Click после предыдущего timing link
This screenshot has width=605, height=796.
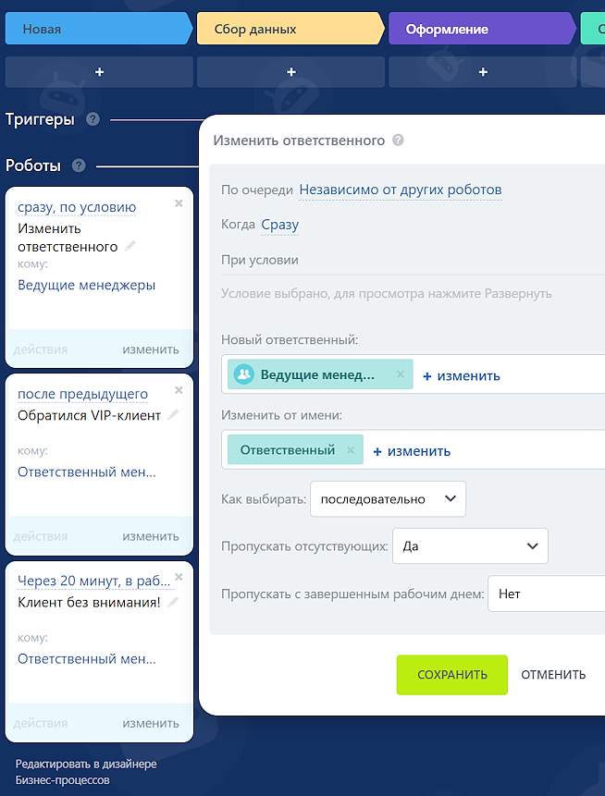coord(83,394)
